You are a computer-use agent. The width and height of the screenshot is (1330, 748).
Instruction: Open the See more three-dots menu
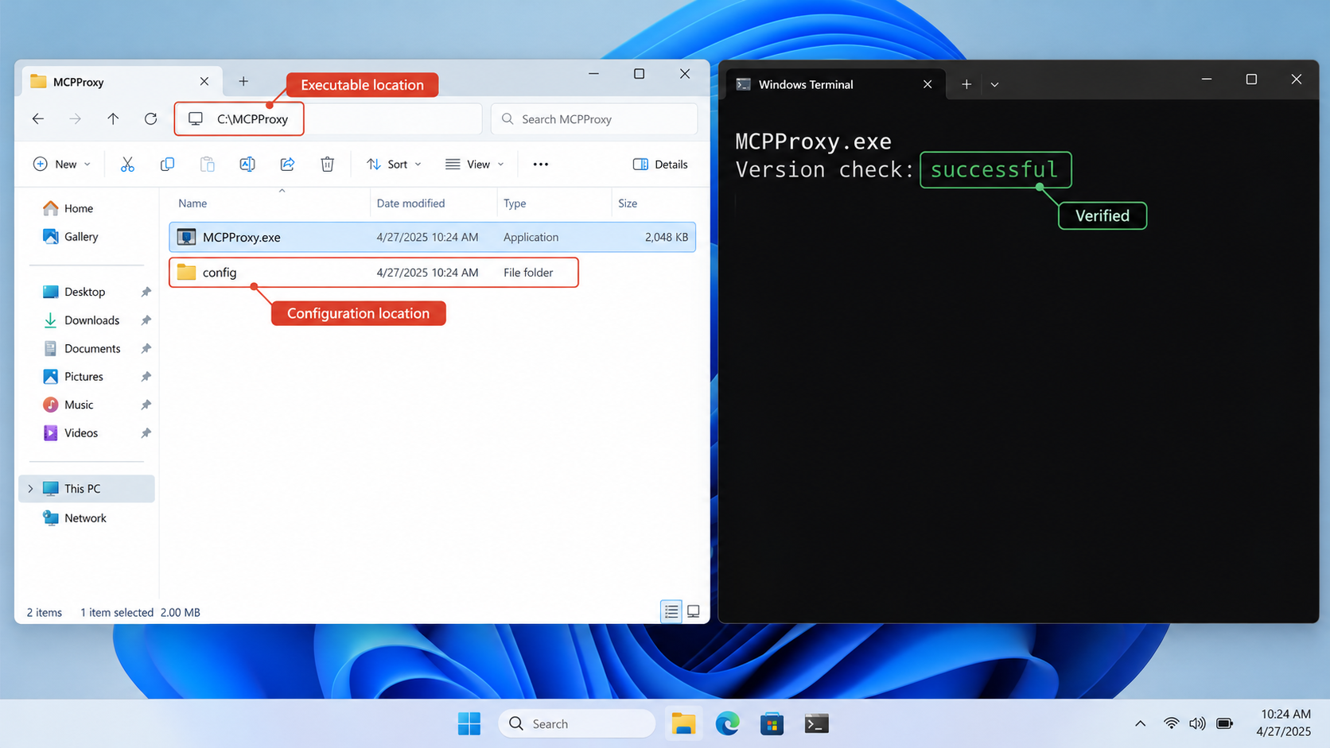(541, 165)
